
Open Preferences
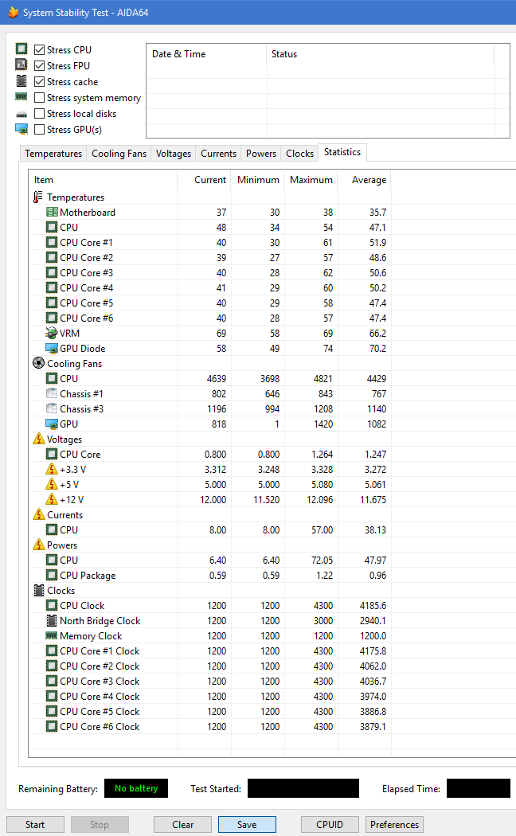pyautogui.click(x=394, y=824)
